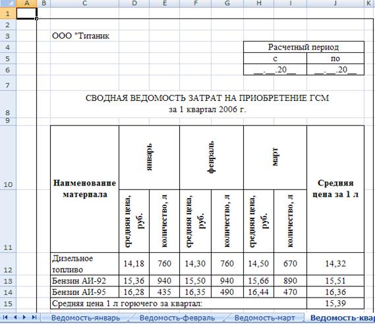Select quarterly average price cell 15,39
Image resolution: width=375 pixels, height=324 pixels.
335,304
